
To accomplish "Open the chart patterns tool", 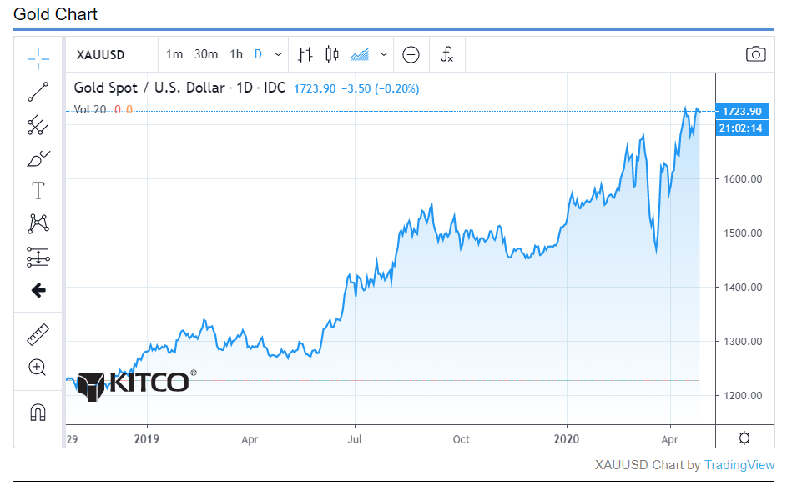I will coord(38,223).
